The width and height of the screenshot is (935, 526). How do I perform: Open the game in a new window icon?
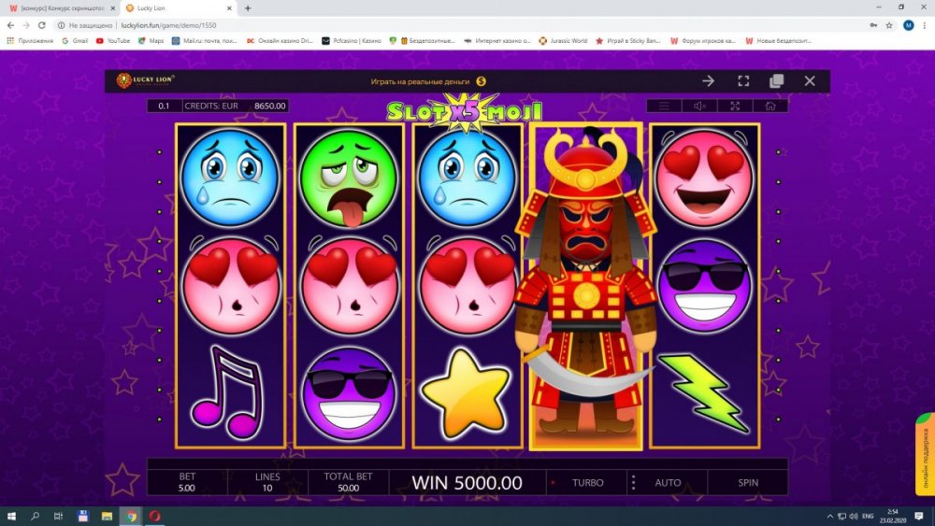click(776, 81)
